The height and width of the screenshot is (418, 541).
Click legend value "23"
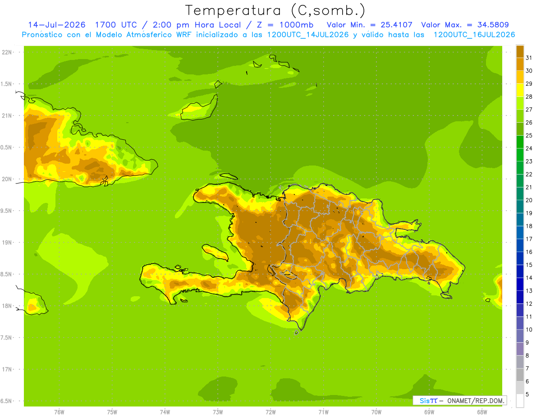[529, 161]
